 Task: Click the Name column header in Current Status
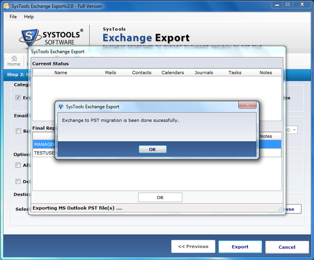[x=61, y=73]
